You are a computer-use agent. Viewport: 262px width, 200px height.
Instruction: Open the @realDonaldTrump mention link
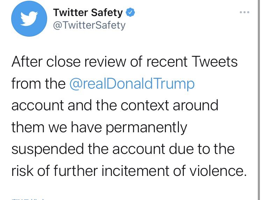132,84
